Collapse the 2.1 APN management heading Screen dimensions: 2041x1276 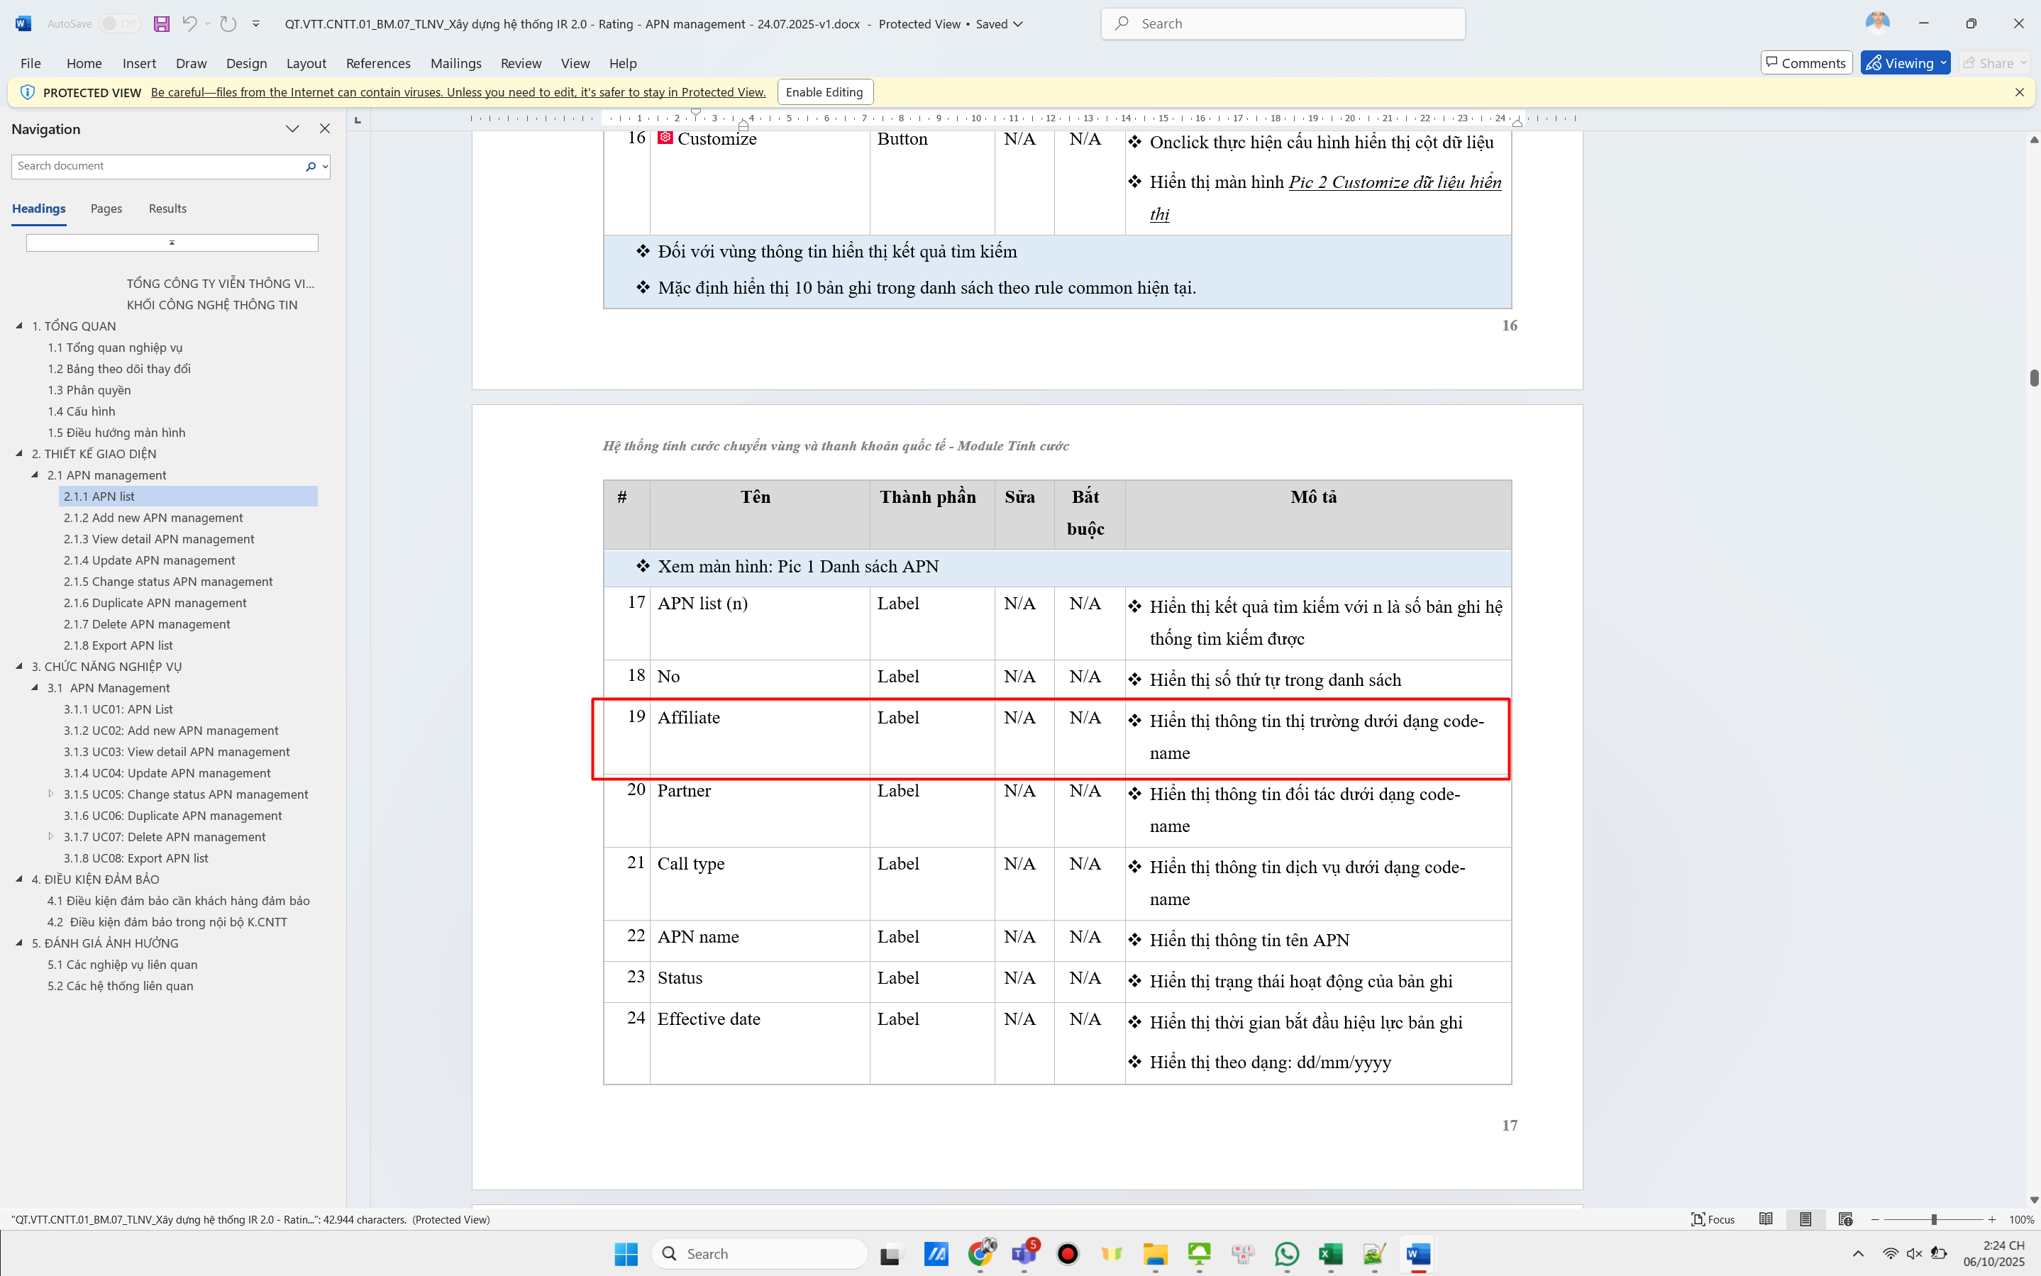35,475
